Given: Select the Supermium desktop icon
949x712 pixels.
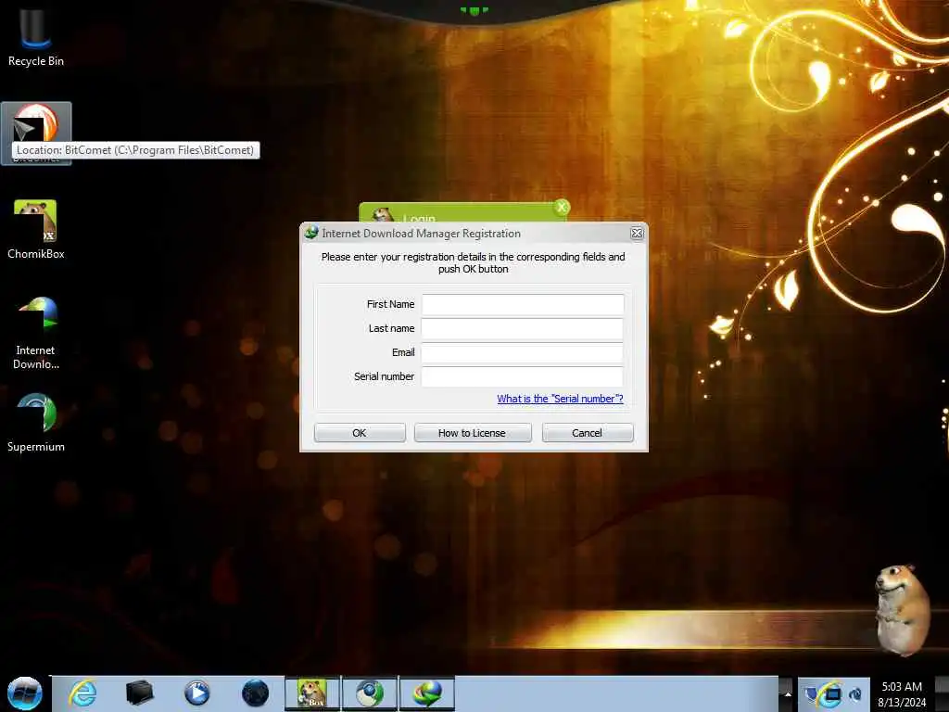Looking at the screenshot, I should [36, 423].
